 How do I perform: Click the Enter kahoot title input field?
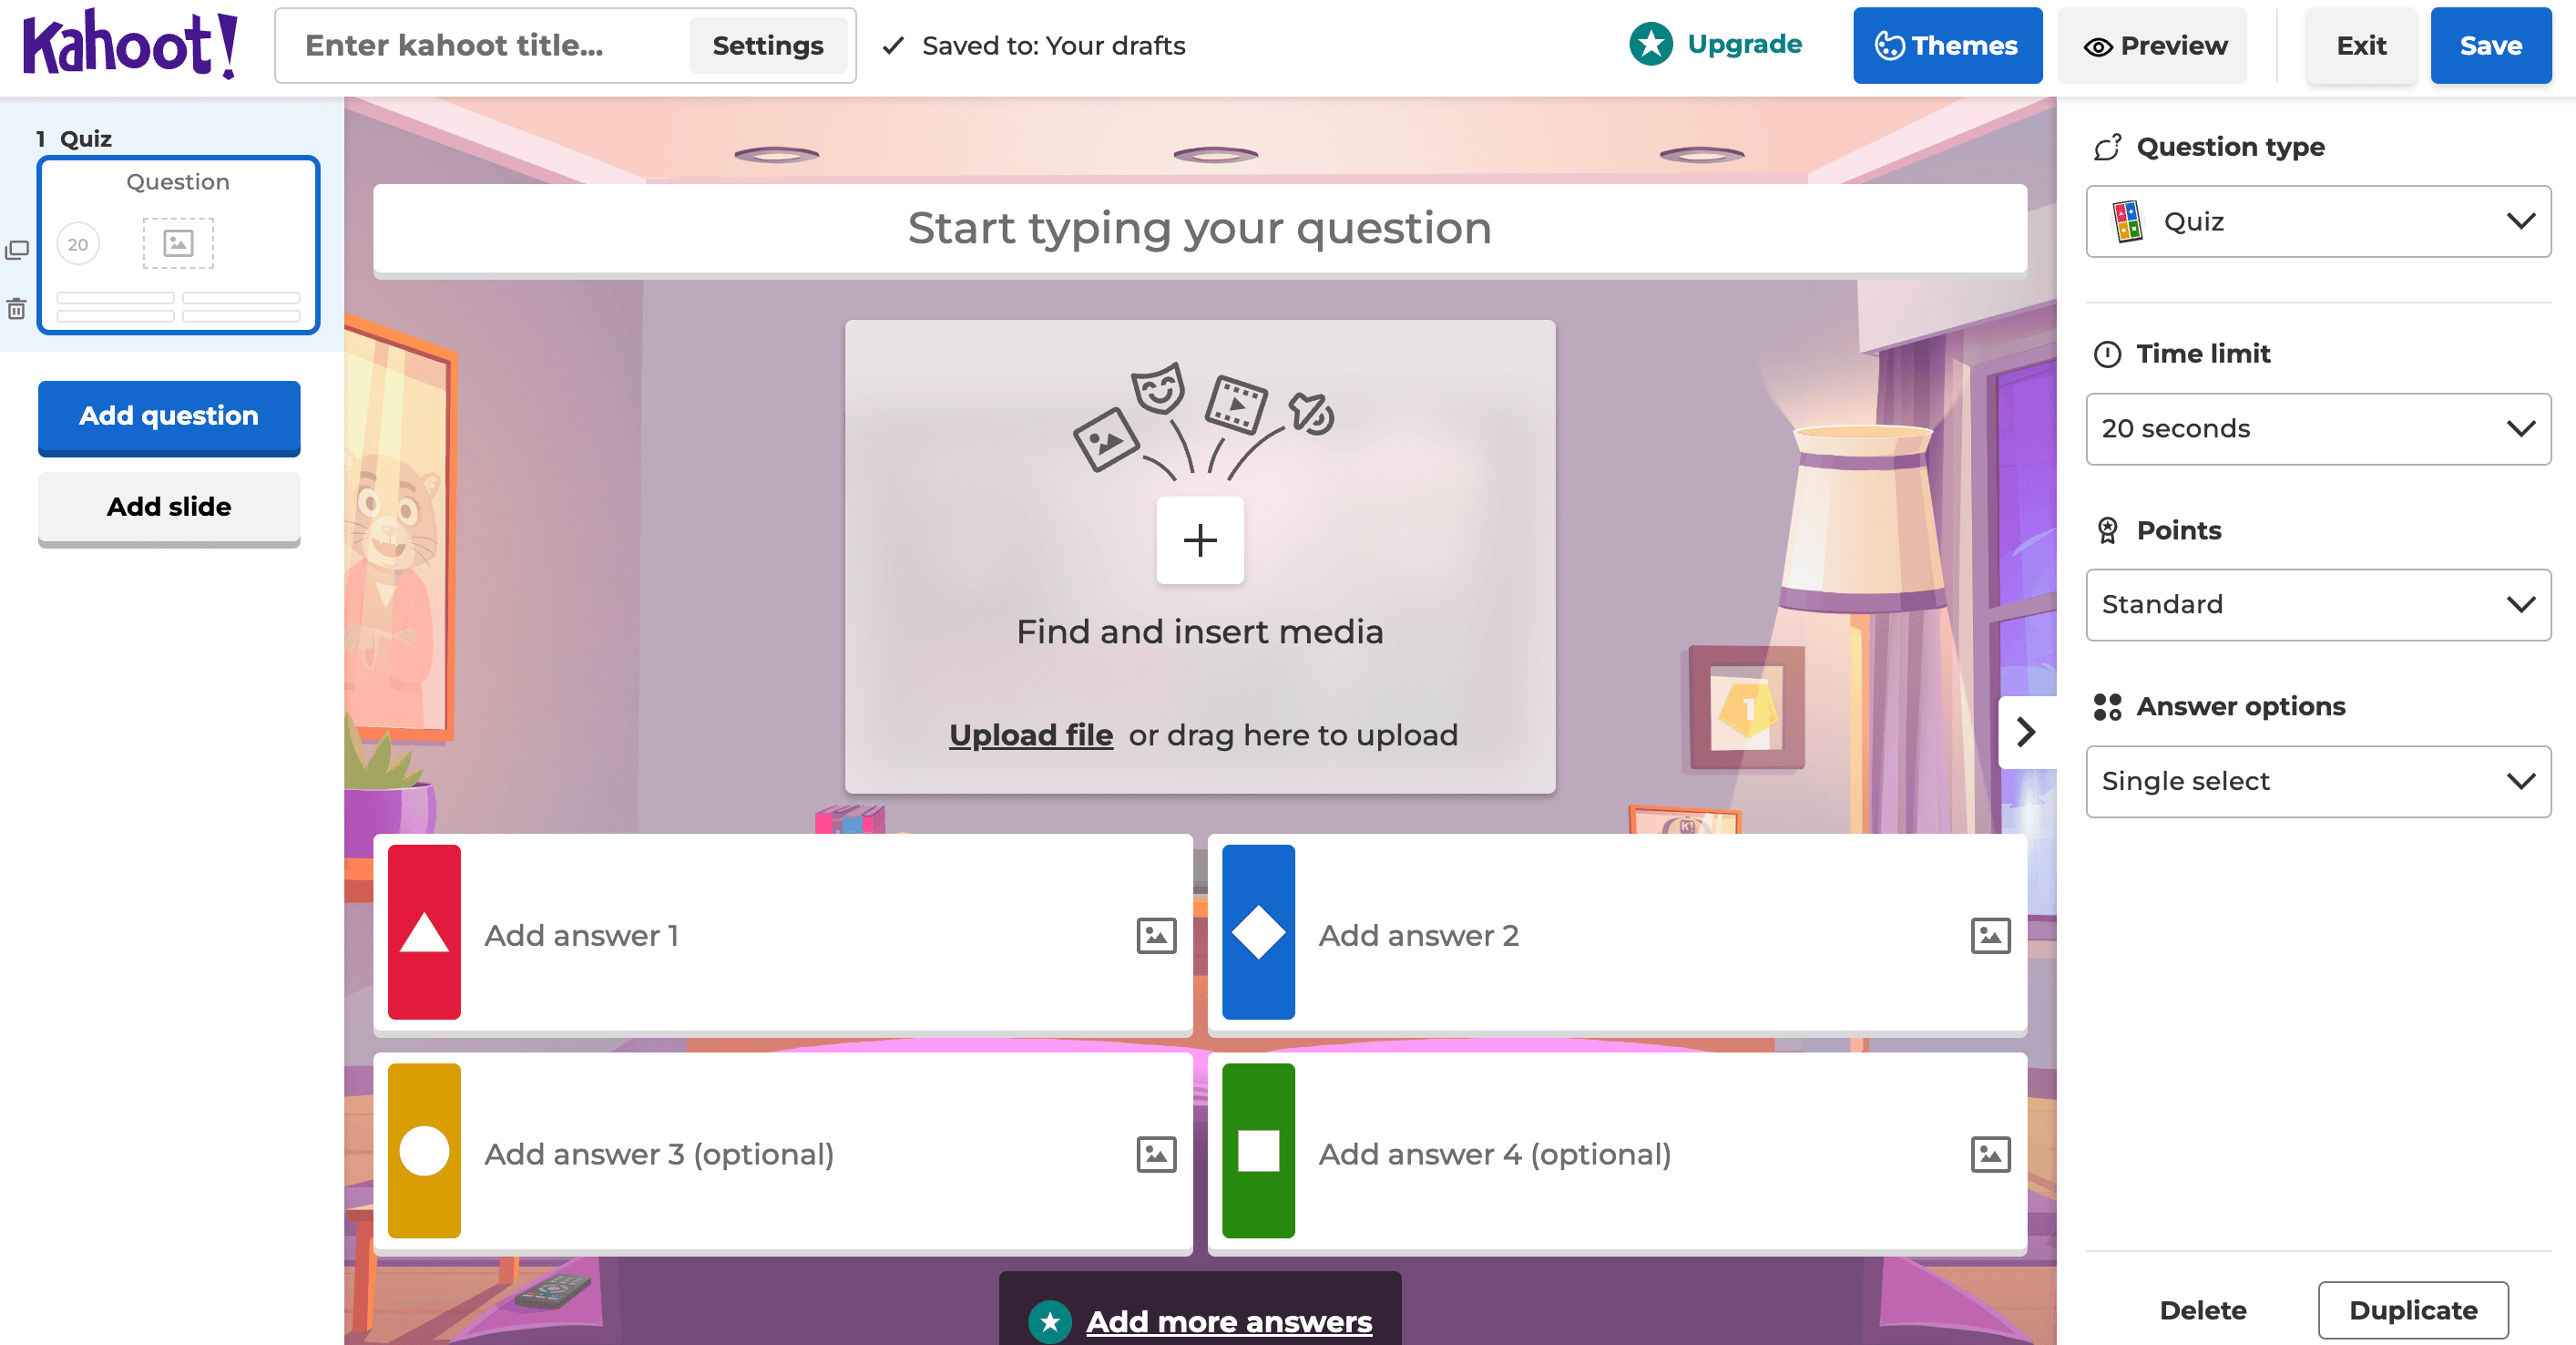tap(482, 46)
